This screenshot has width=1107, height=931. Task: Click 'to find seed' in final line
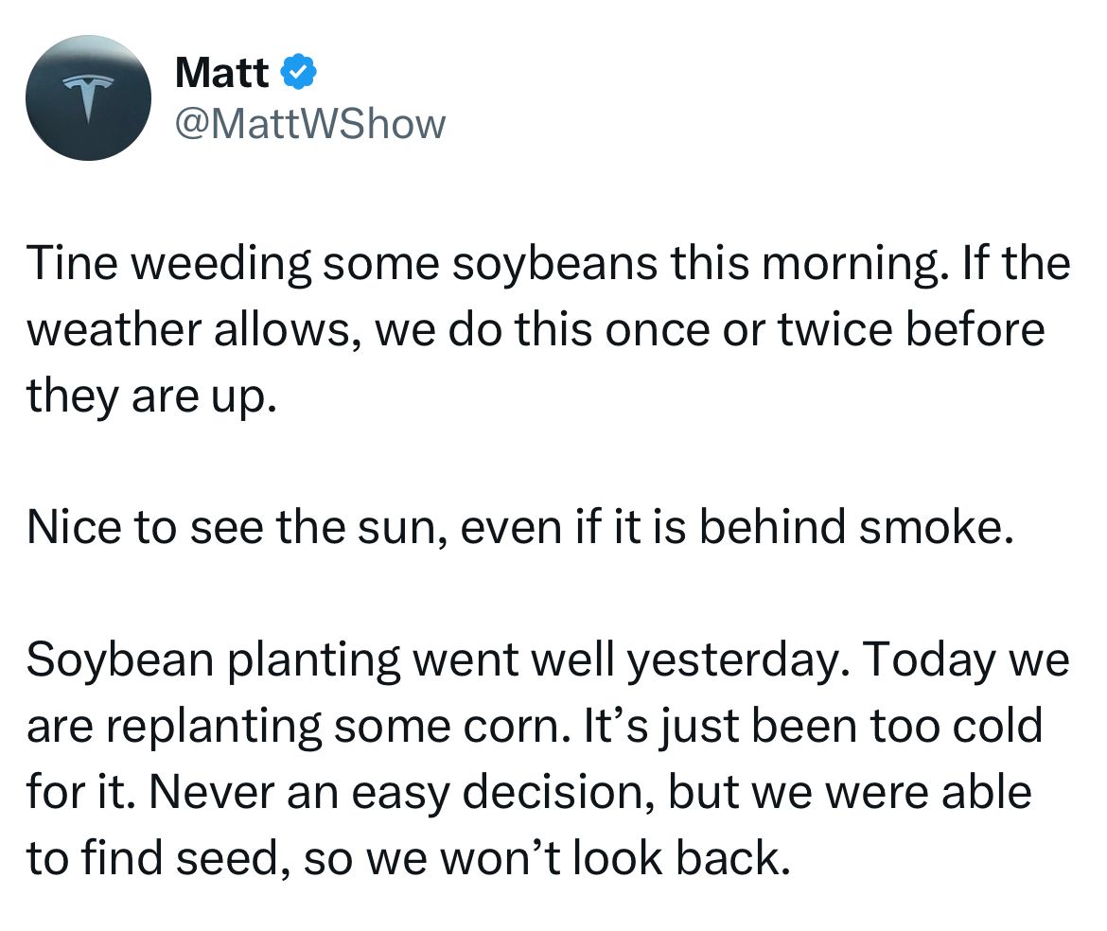click(x=152, y=857)
